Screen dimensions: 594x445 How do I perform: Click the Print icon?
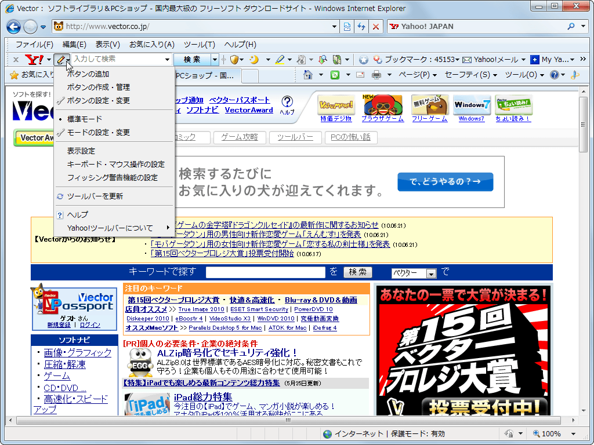pos(376,75)
